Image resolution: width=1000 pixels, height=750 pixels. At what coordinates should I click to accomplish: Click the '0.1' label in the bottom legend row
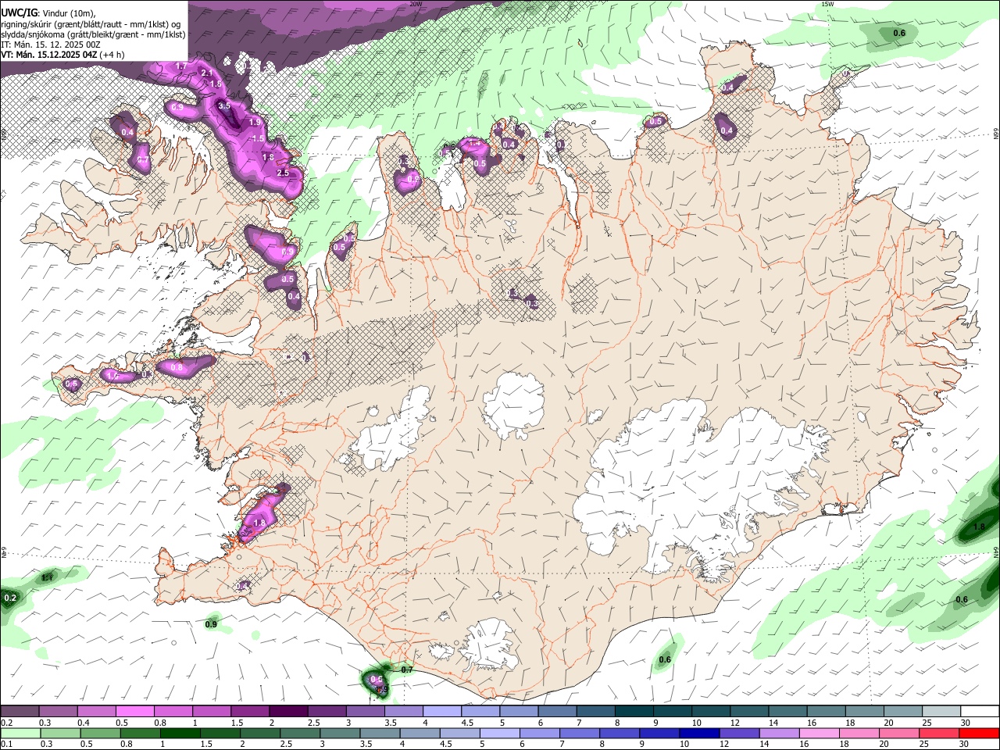click(6, 745)
